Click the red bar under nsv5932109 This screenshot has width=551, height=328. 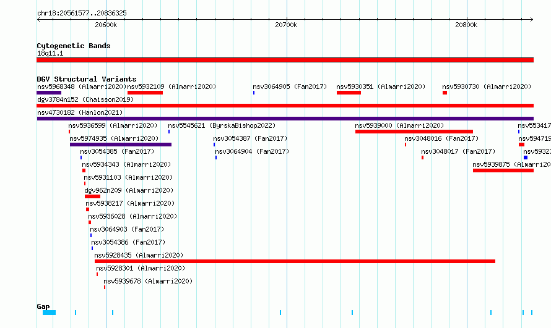tap(145, 93)
